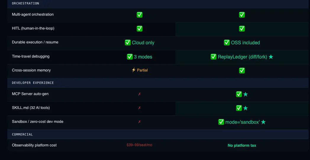Click the checkmark before OSS included

click(227, 43)
